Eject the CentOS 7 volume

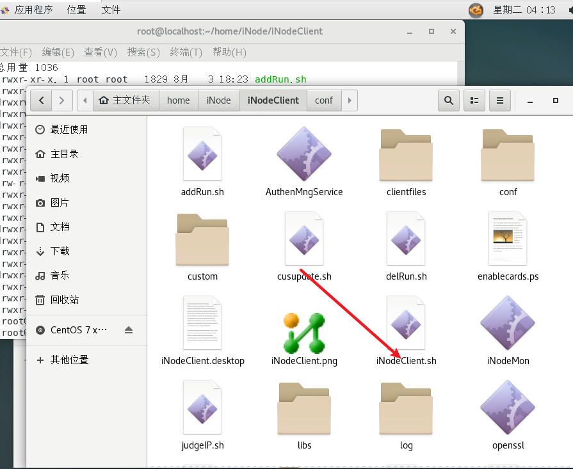tap(128, 330)
